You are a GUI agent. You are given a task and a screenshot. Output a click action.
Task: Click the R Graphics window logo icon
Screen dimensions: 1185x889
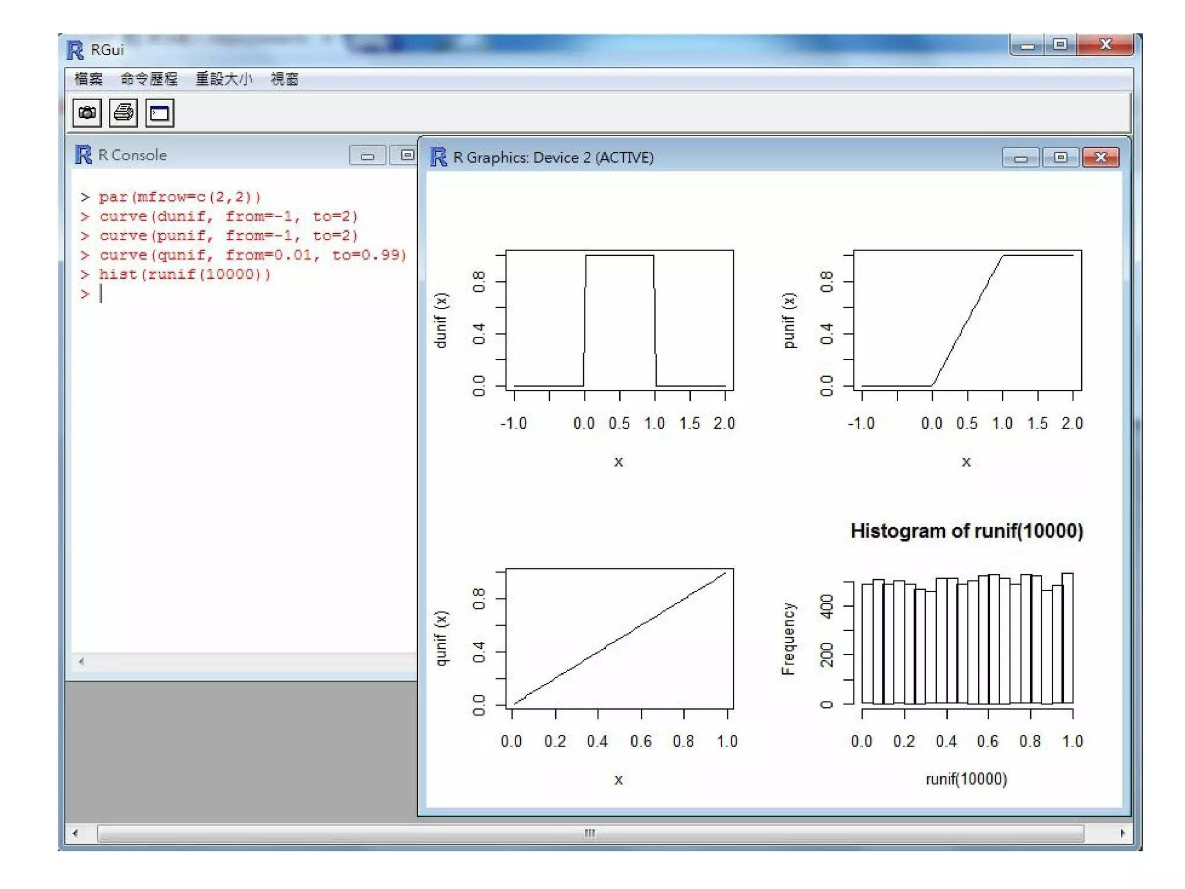(439, 157)
